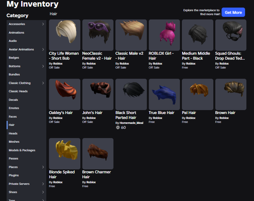Open the City Life Woman - Short Bob title link
The image size is (254, 201).
point(64,56)
